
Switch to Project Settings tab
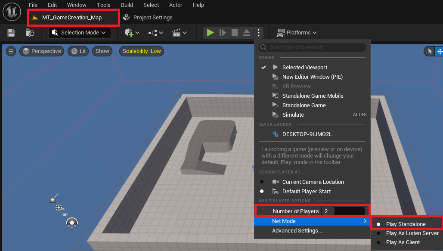tap(148, 18)
